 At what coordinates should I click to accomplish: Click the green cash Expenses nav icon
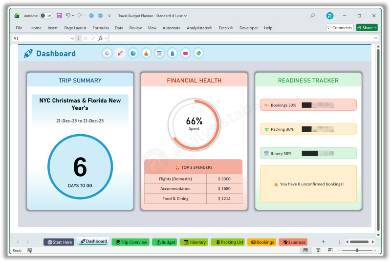click(x=199, y=53)
